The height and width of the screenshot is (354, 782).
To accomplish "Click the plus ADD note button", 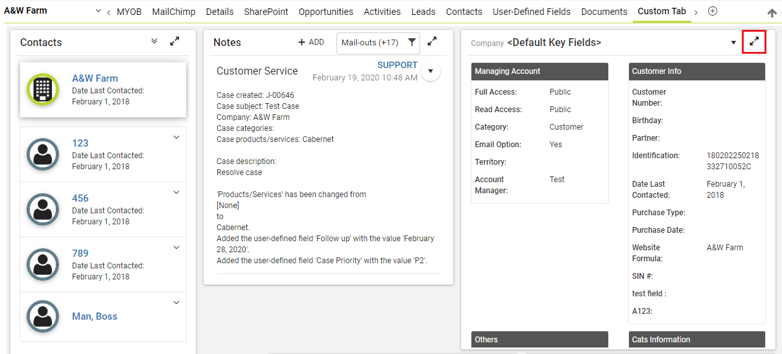I will click(311, 42).
